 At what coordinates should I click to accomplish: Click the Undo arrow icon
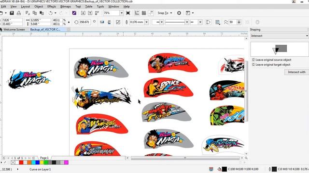coord(51,13)
